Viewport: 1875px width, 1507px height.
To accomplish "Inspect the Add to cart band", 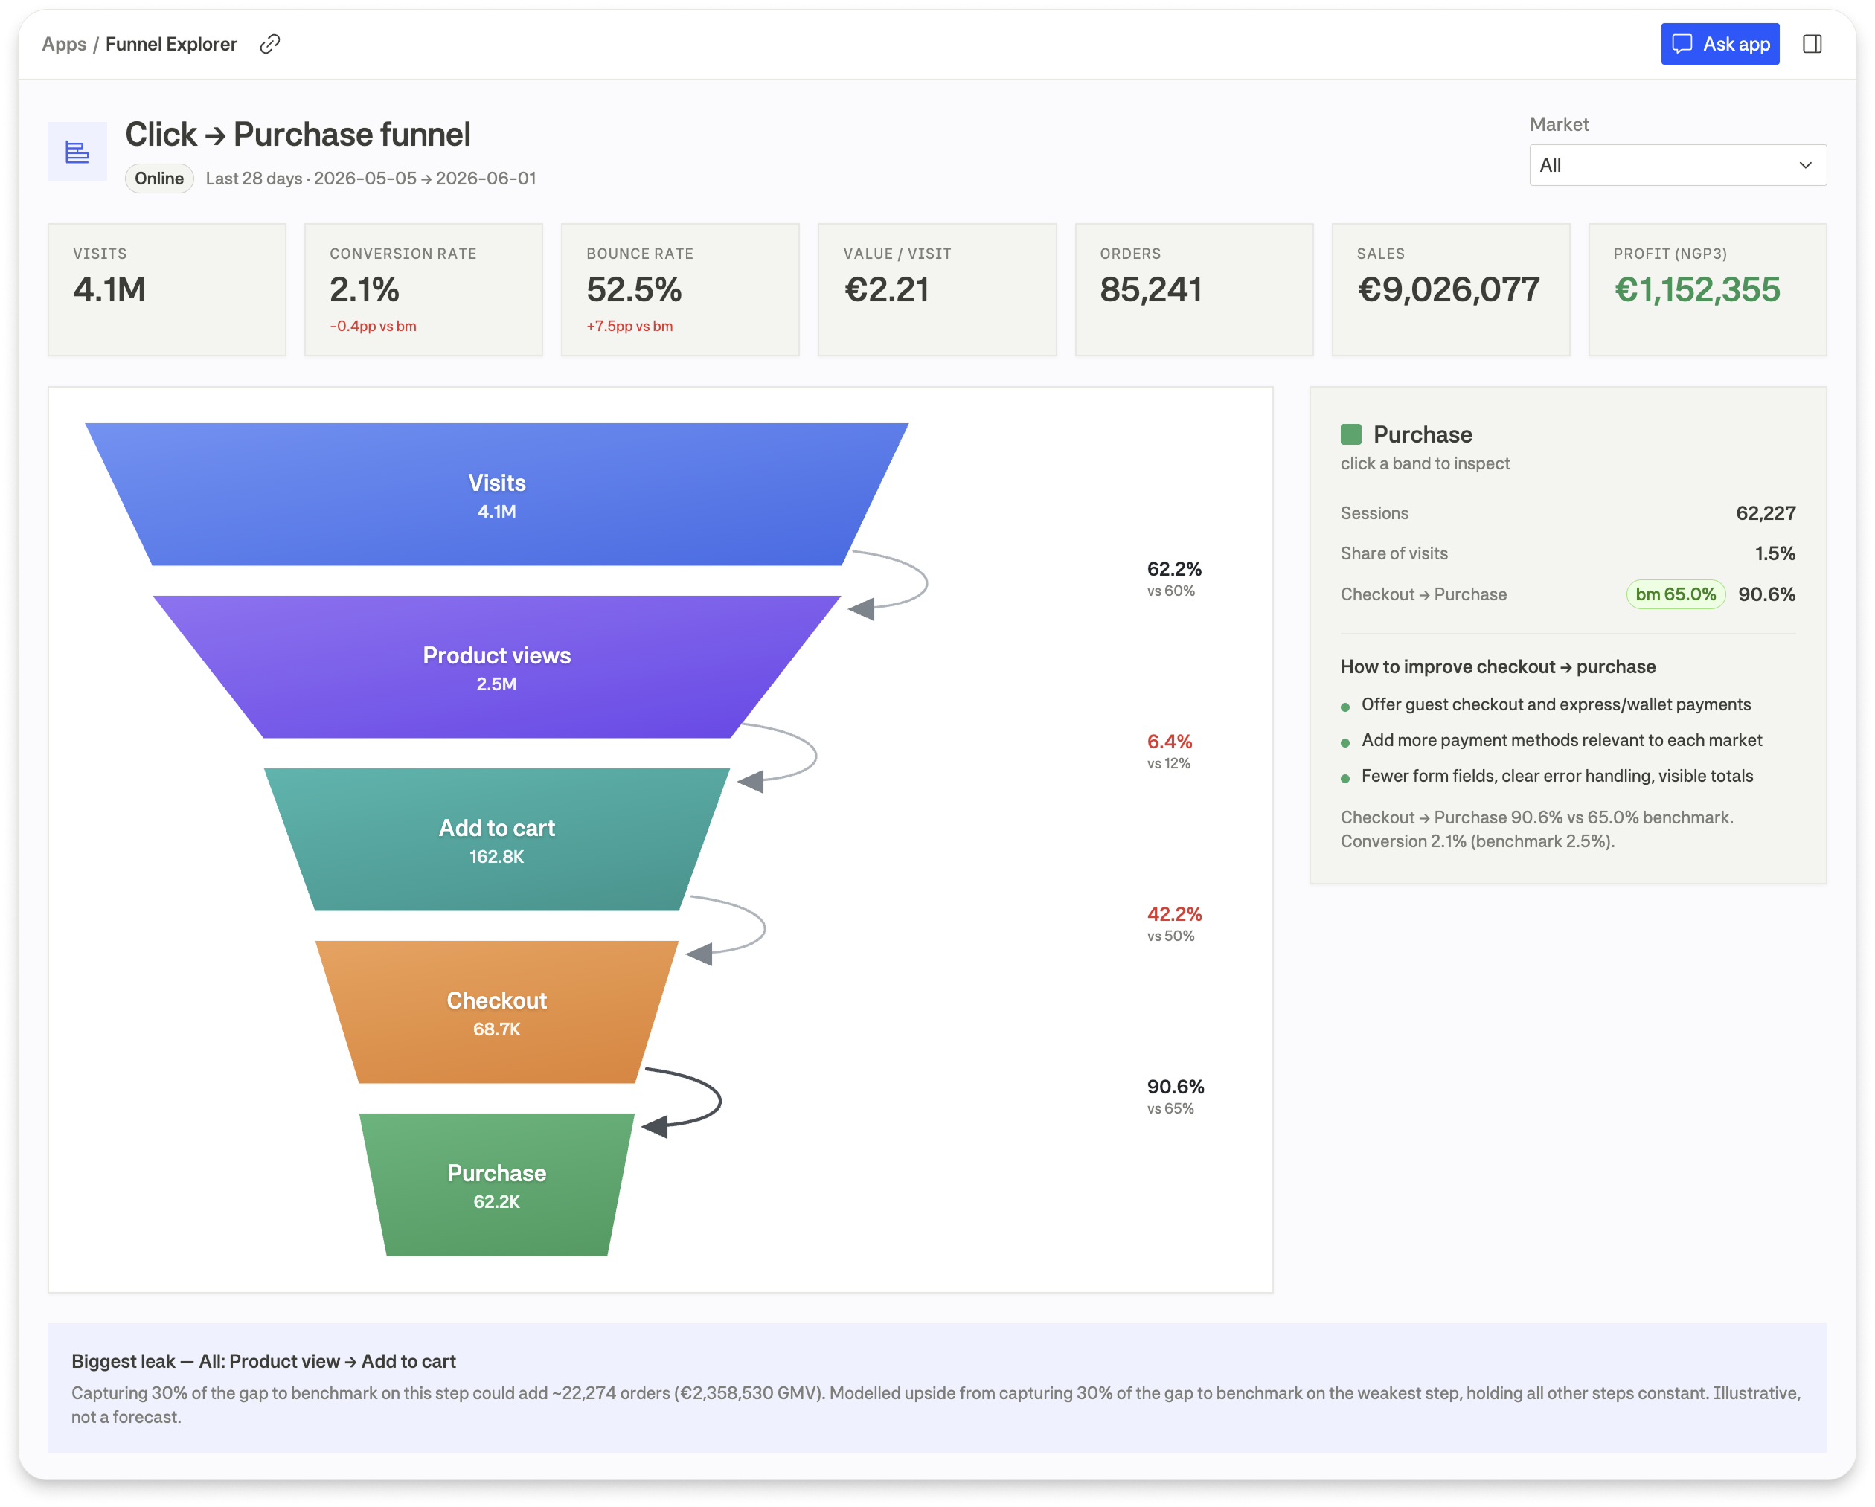I will click(496, 839).
